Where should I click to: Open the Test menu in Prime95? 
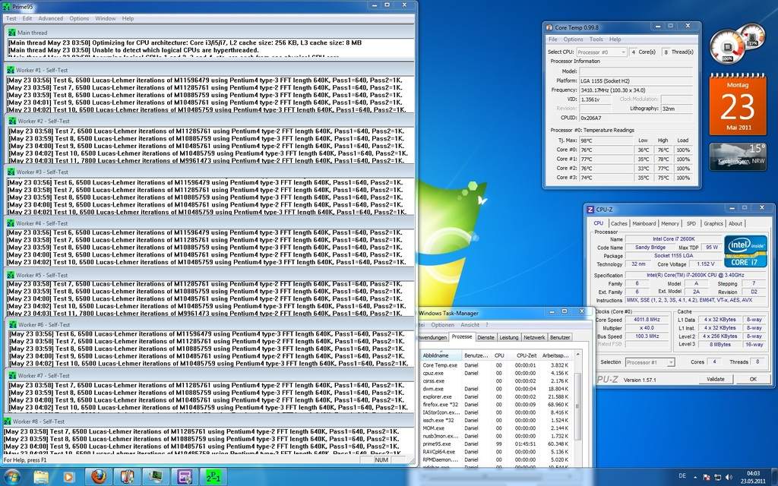11,18
